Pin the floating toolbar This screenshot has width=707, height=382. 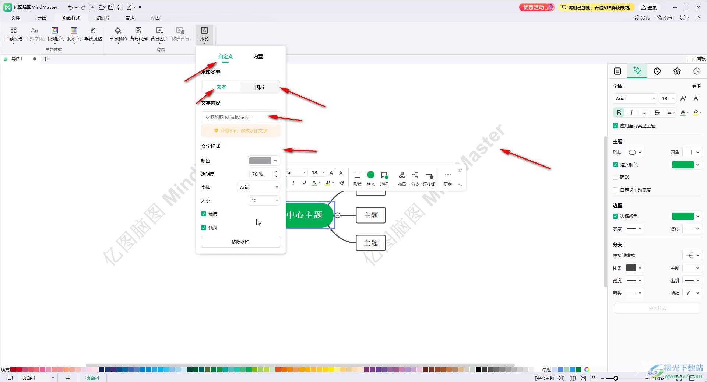click(x=460, y=170)
